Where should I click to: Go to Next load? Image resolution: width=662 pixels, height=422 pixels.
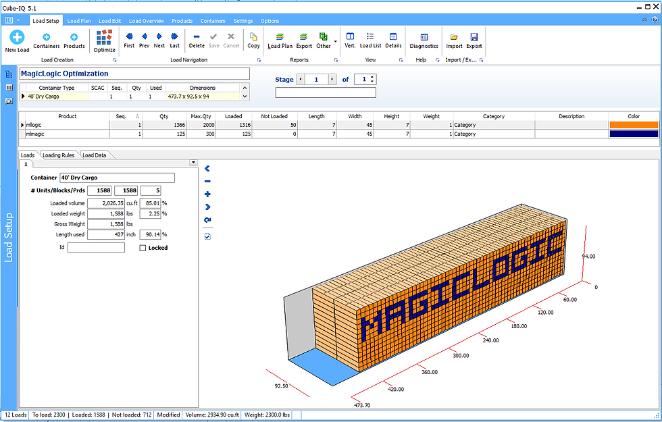(159, 41)
